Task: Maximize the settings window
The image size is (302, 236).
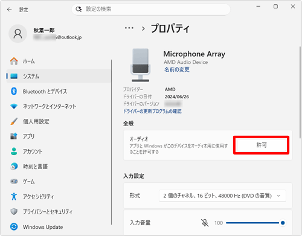Action: 275,7
